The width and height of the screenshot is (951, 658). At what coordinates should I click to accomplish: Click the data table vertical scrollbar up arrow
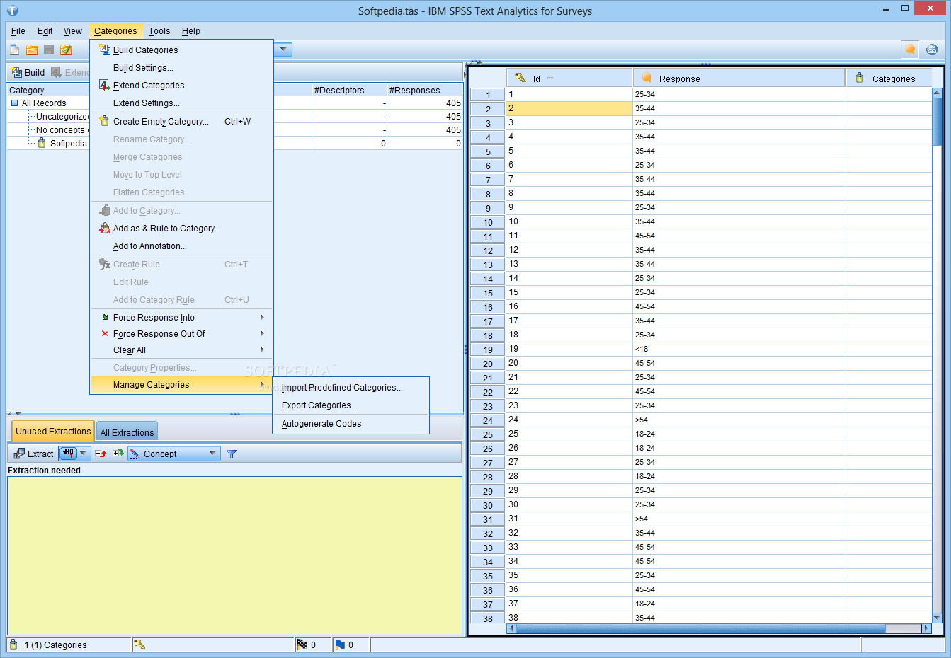pyautogui.click(x=937, y=93)
